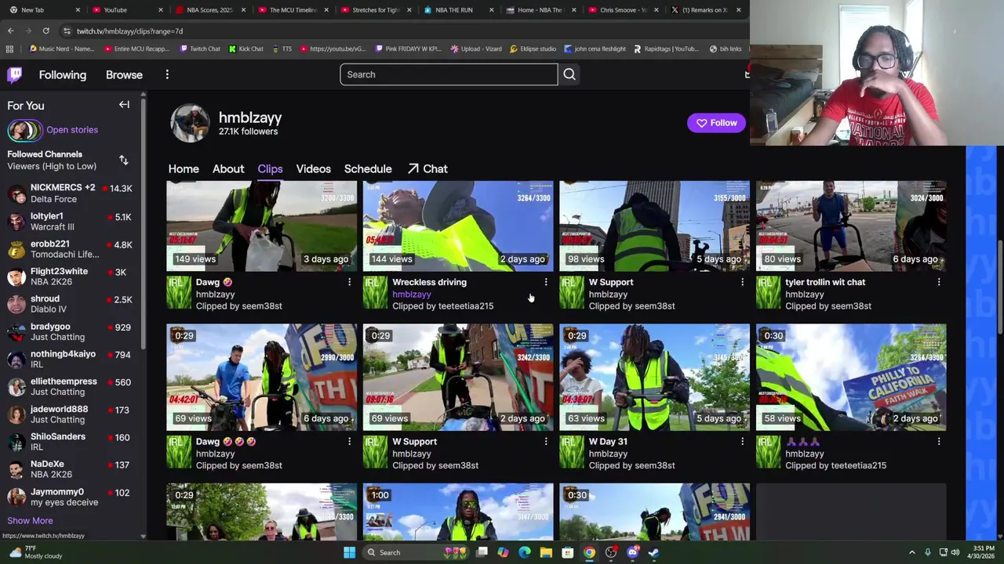The image size is (1004, 564).
Task: Click hmblzayy profile avatar
Action: pos(191,123)
